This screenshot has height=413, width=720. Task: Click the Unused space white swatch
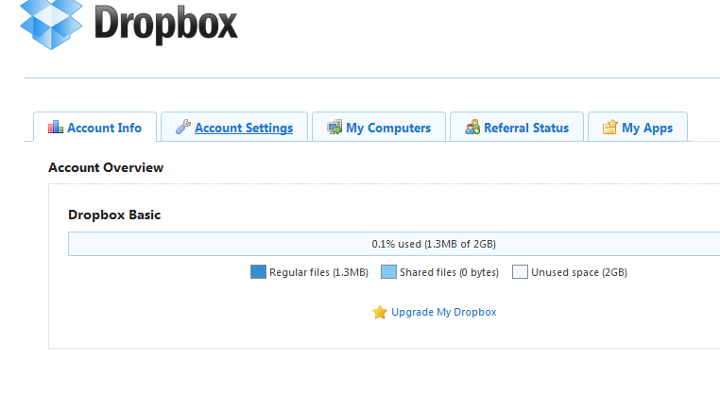[x=520, y=272]
